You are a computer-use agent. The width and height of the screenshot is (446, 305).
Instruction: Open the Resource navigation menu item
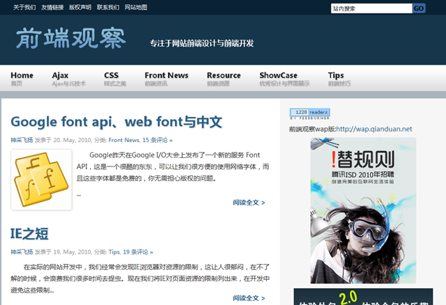pyautogui.click(x=224, y=79)
